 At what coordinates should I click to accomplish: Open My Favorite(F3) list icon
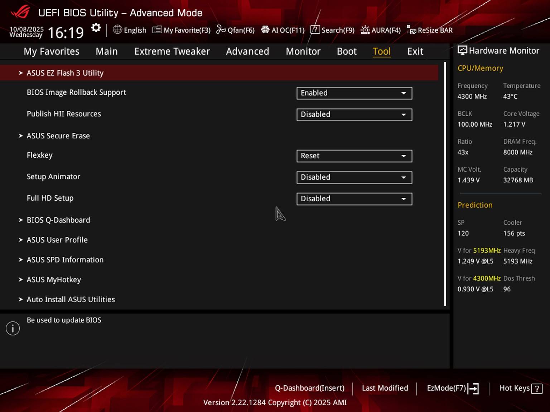coord(157,30)
